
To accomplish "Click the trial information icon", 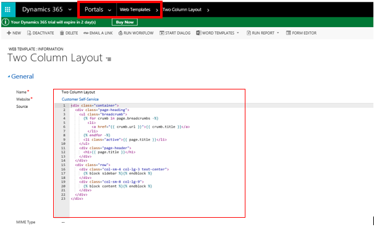I will (6, 22).
